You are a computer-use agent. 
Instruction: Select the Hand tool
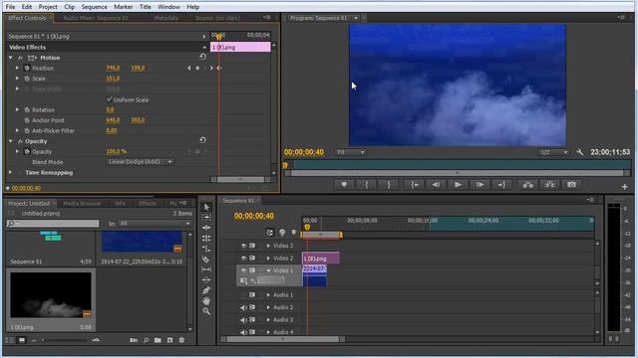206,300
